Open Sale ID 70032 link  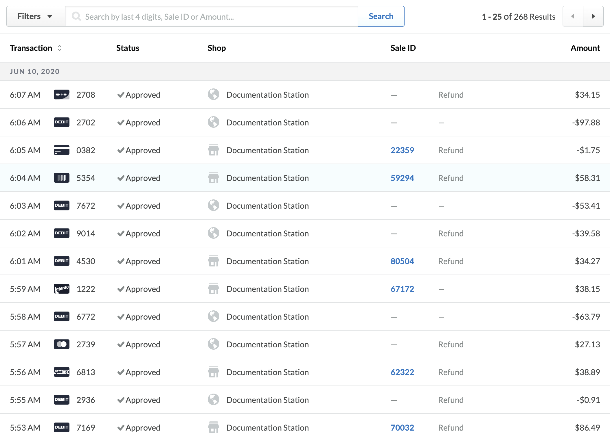tap(402, 428)
